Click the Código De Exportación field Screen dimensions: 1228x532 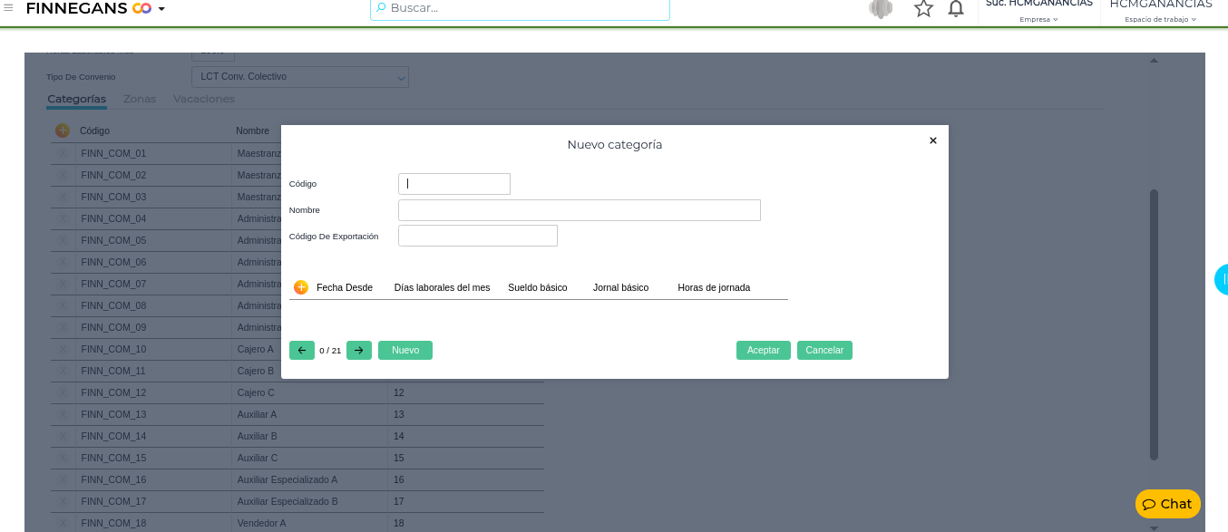(478, 236)
